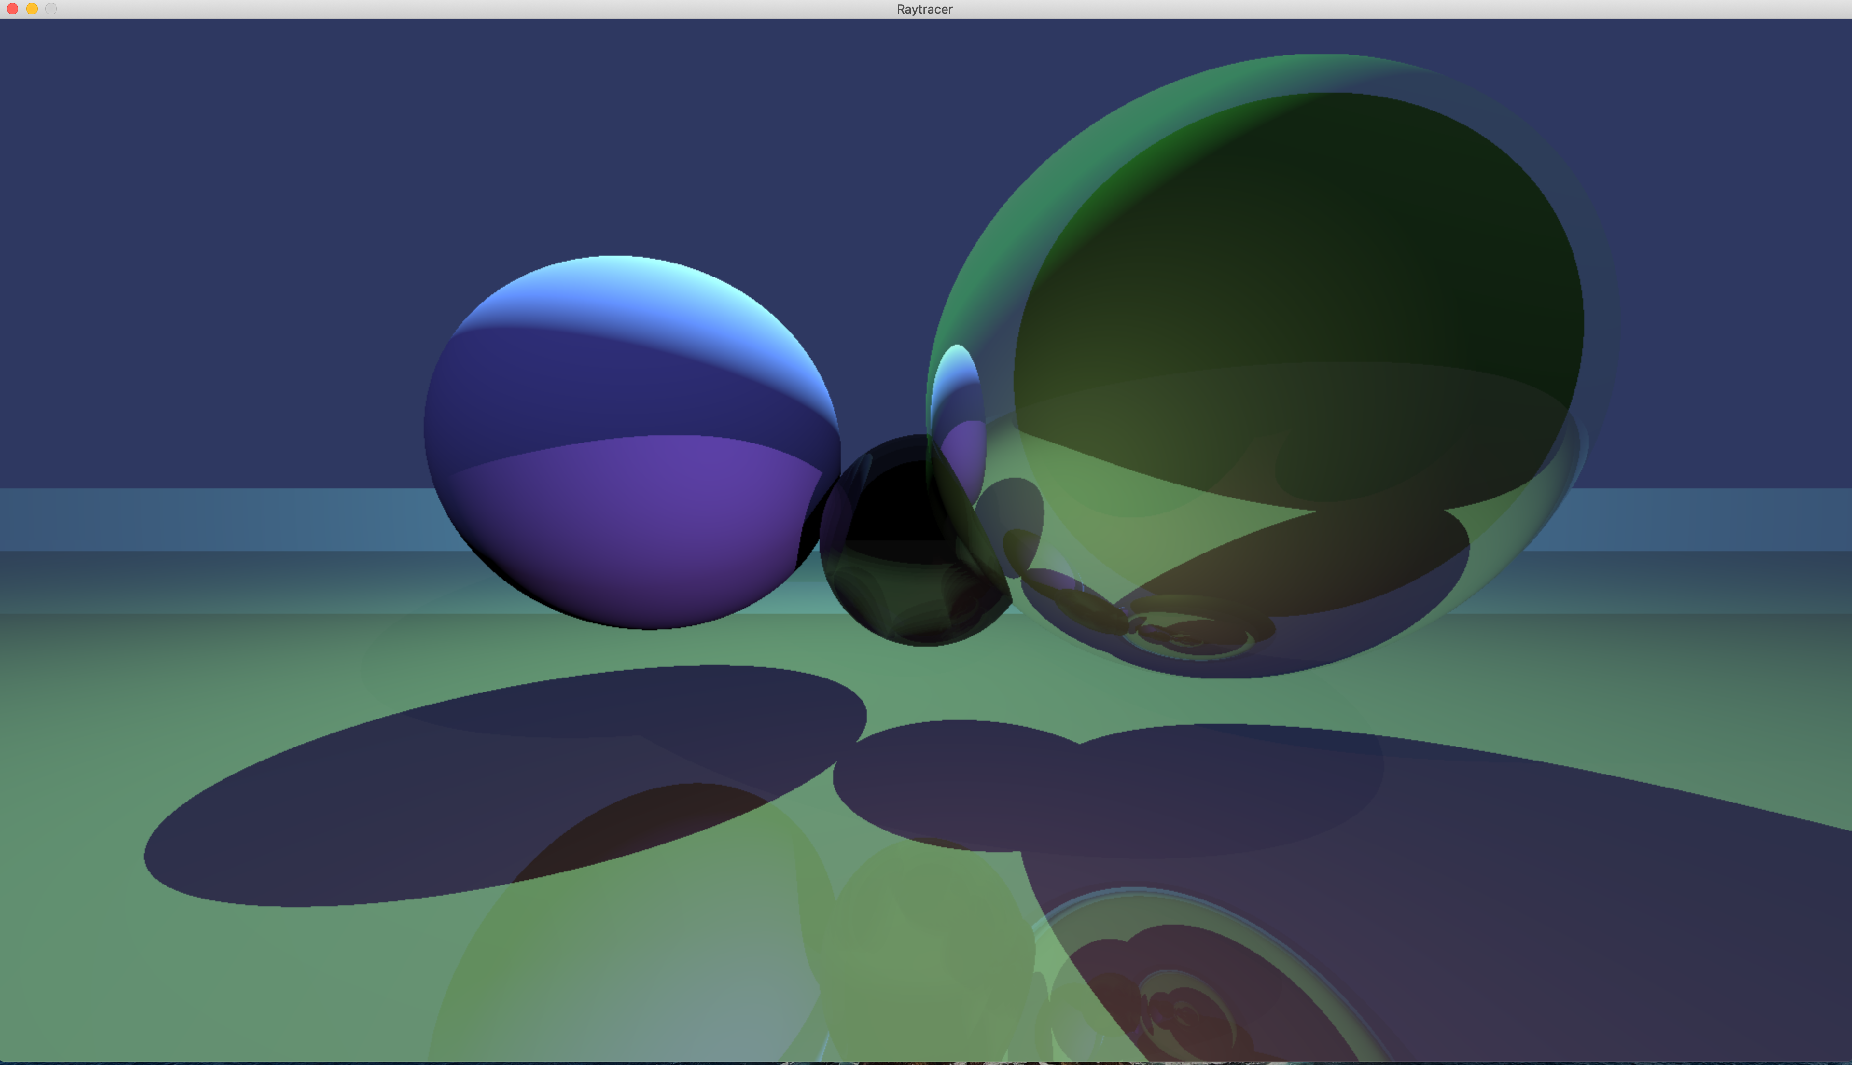Click the light blue horizon band on left
Screen dimensions: 1852x1065
coord(183,519)
